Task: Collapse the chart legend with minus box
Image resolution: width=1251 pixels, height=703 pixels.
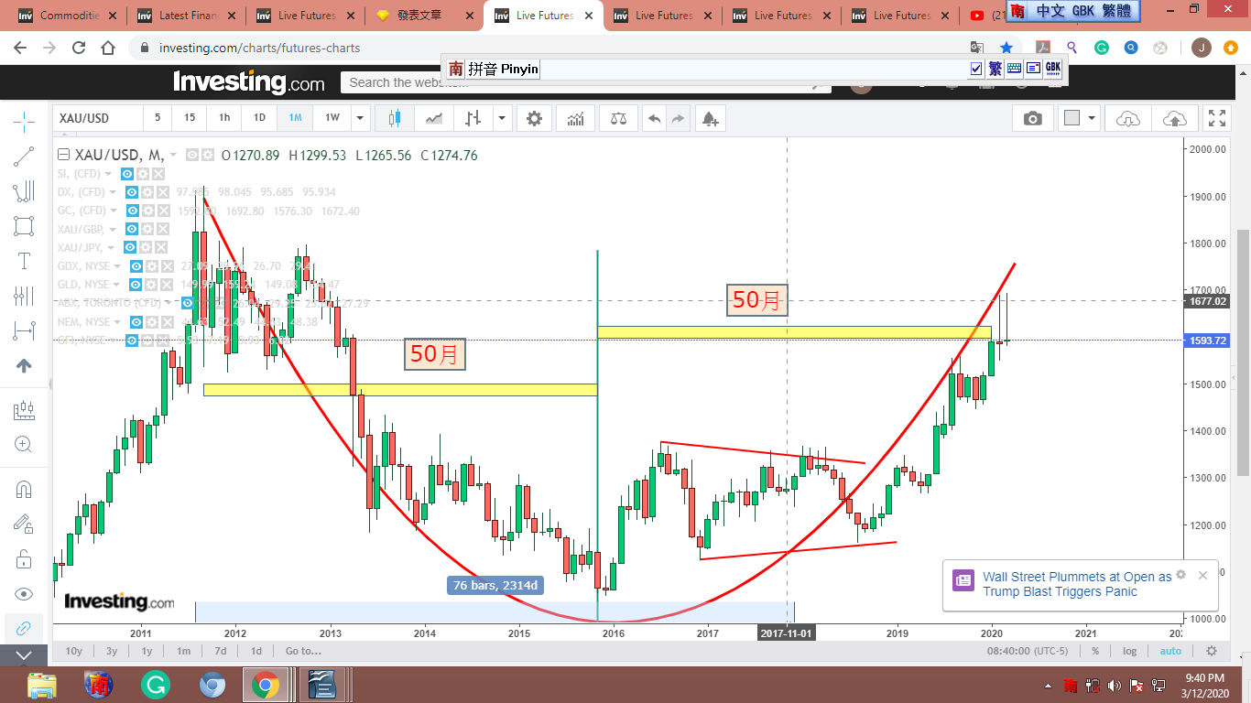Action: [64, 155]
